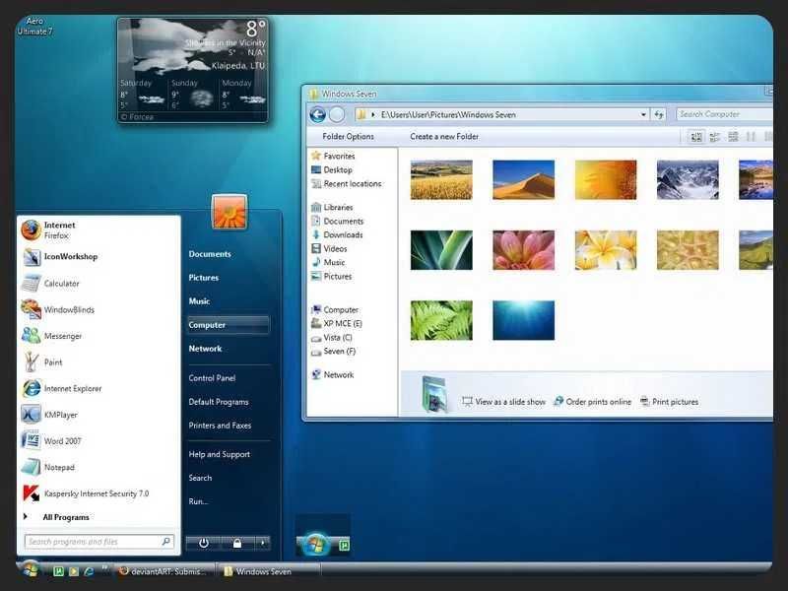Image resolution: width=788 pixels, height=591 pixels.
Task: Select Libraries in the navigation pane
Action: tap(332, 207)
